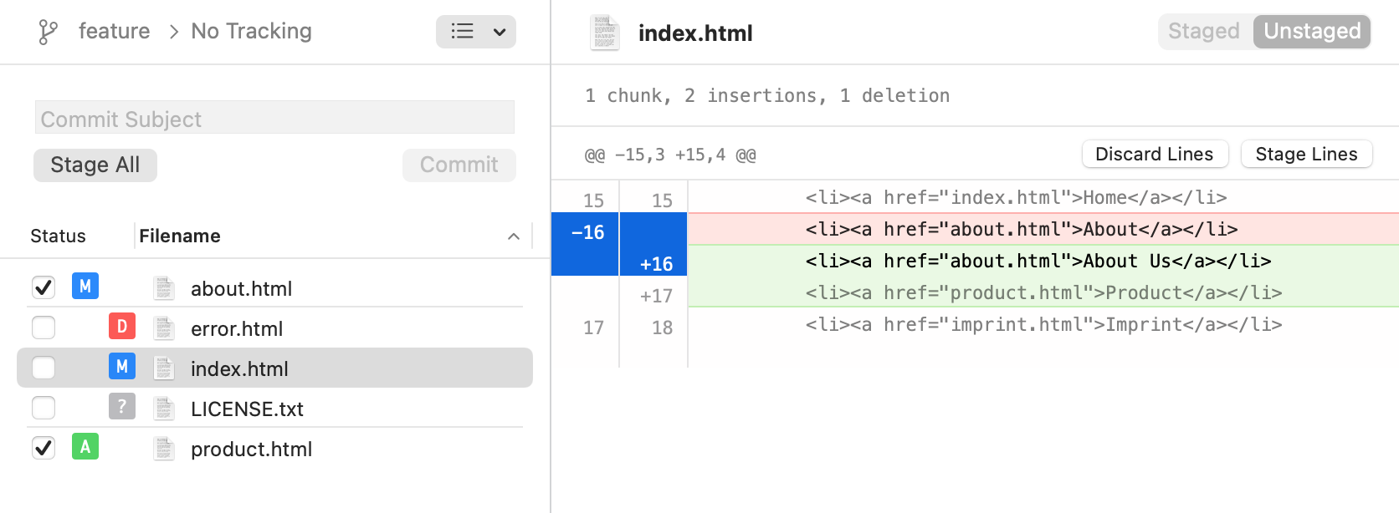Switch to the Staged tab

pyautogui.click(x=1203, y=32)
